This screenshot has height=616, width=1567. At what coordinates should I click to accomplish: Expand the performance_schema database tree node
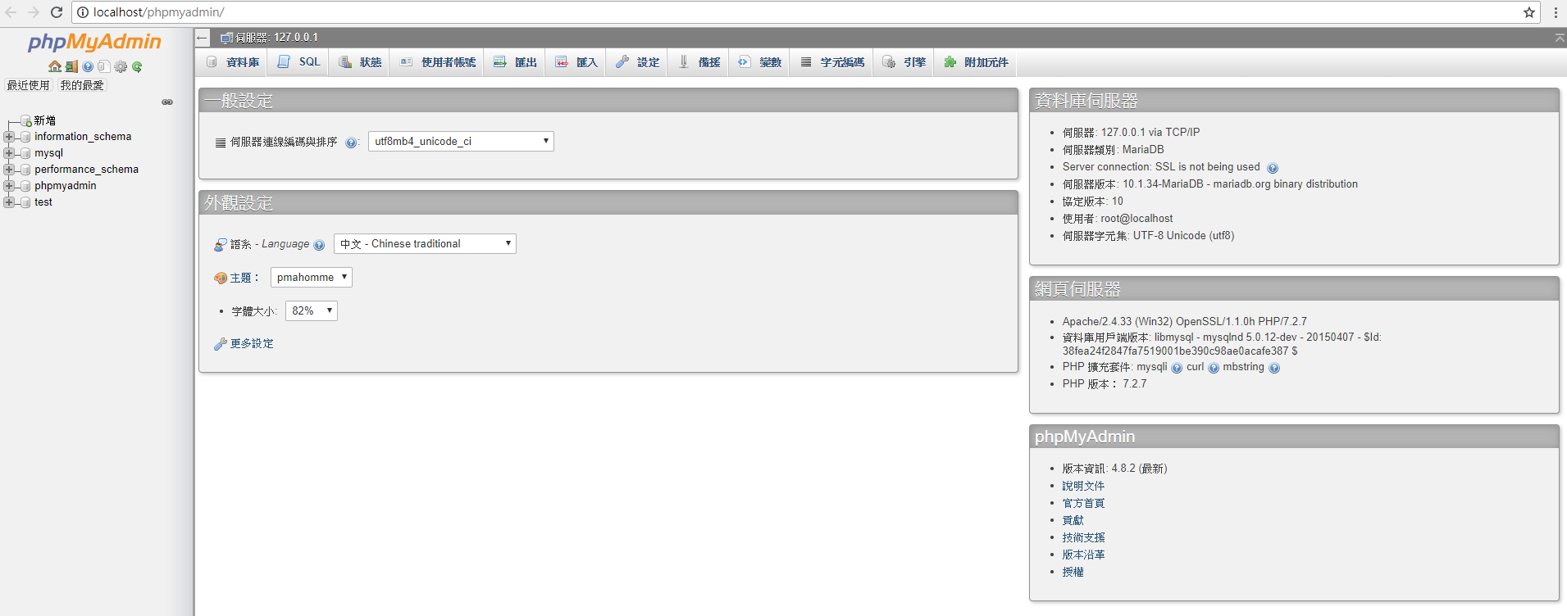(9, 170)
